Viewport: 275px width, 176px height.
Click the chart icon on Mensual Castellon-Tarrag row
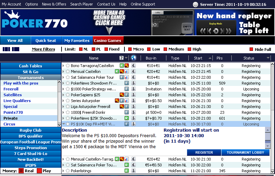coord(126,159)
